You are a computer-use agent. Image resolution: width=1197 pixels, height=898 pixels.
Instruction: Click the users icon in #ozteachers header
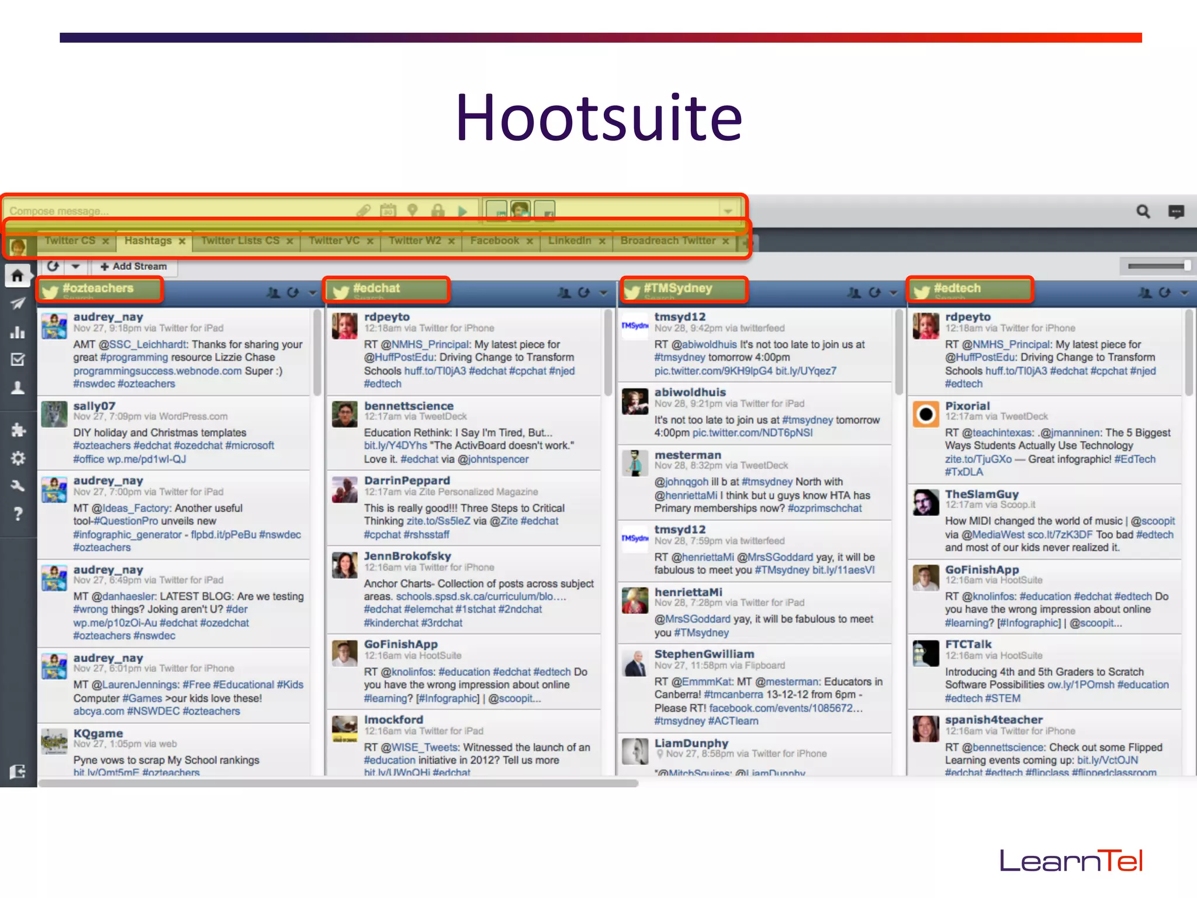point(273,292)
